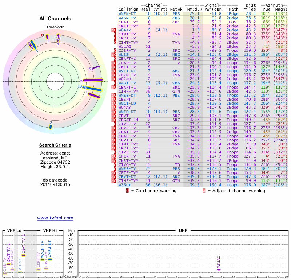This screenshot has height=280, width=291.
Task: Select the W51AG bar in UHF spectrum
Action: pos(219,270)
